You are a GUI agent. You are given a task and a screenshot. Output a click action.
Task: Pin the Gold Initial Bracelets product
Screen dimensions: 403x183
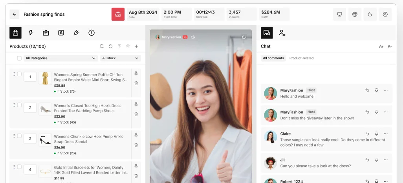click(x=136, y=166)
